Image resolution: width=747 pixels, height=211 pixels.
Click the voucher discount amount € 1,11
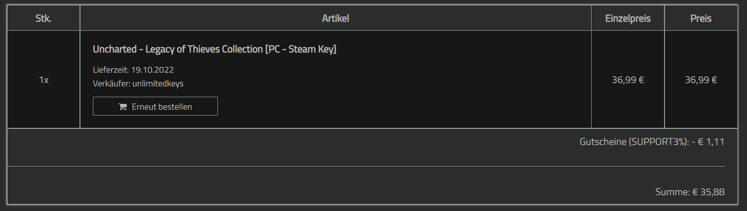click(x=711, y=142)
